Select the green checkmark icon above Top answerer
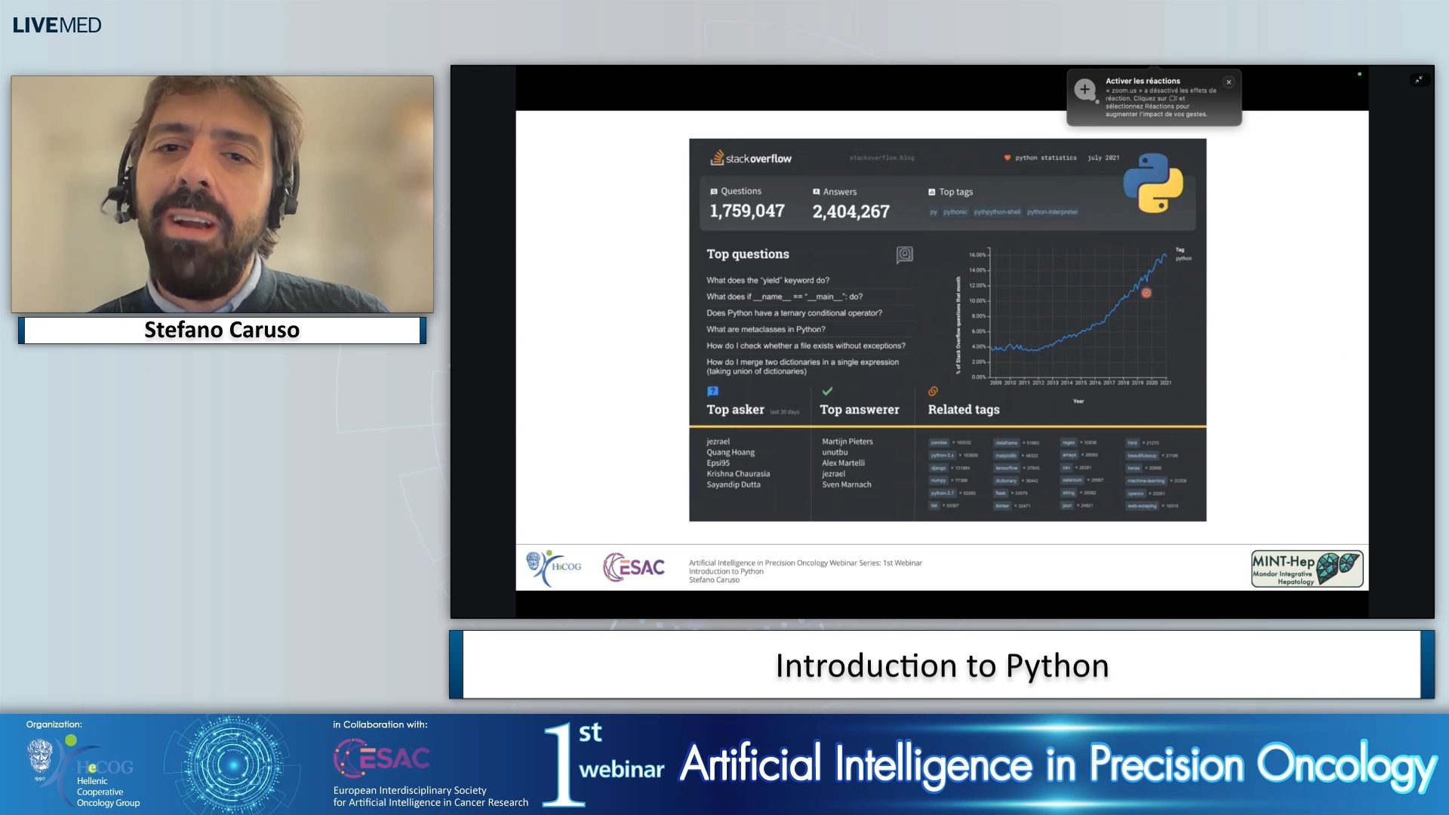The height and width of the screenshot is (815, 1449). coord(827,390)
